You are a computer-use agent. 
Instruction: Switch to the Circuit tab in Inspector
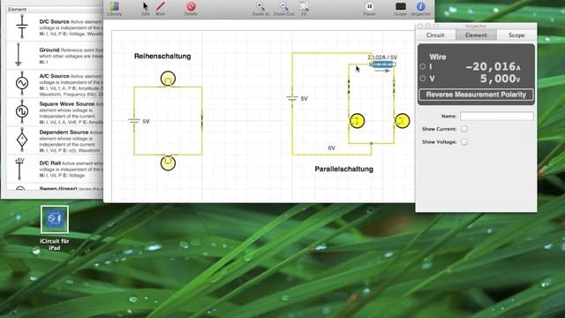[435, 35]
